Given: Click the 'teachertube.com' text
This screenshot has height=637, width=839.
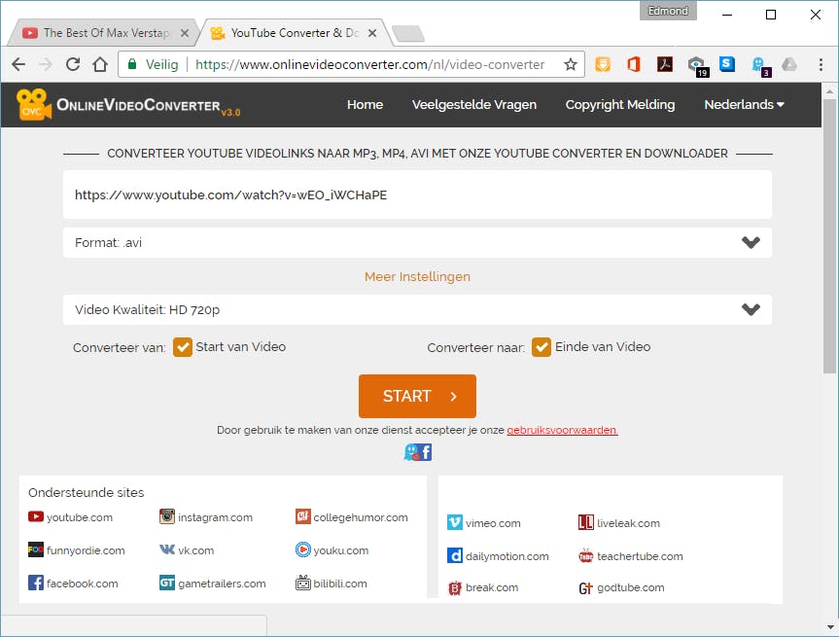Looking at the screenshot, I should pos(640,556).
